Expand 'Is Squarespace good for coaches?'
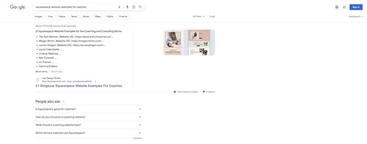 [88, 109]
